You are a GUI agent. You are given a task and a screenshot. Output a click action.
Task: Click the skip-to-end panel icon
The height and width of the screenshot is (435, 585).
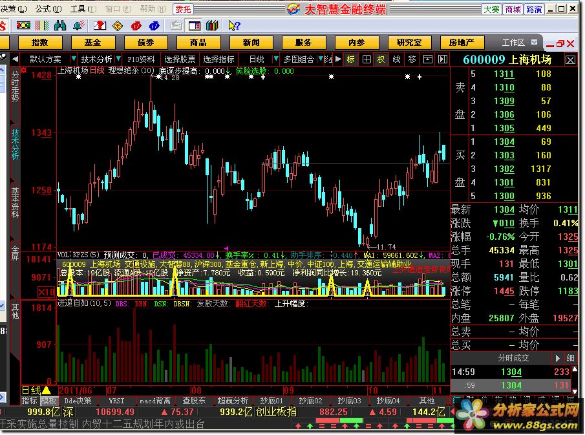pos(443,59)
